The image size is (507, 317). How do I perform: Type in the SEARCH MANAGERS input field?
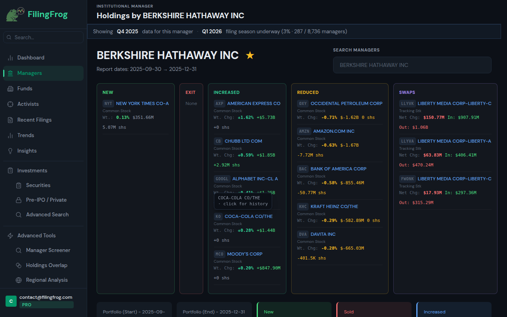pyautogui.click(x=412, y=65)
